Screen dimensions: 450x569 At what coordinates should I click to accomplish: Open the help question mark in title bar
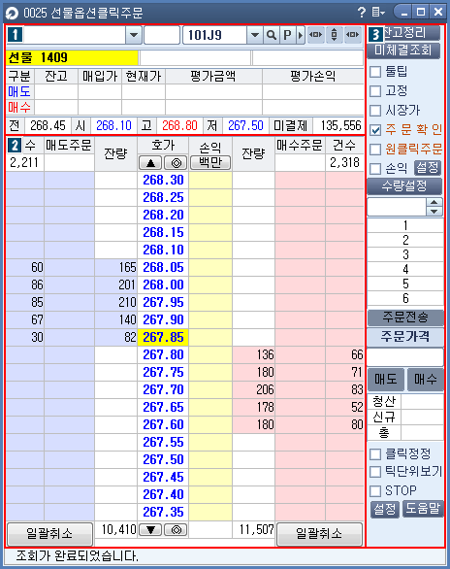coord(361,13)
